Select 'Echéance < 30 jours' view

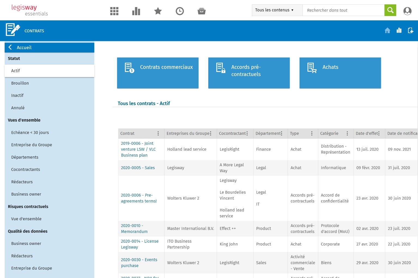30,132
